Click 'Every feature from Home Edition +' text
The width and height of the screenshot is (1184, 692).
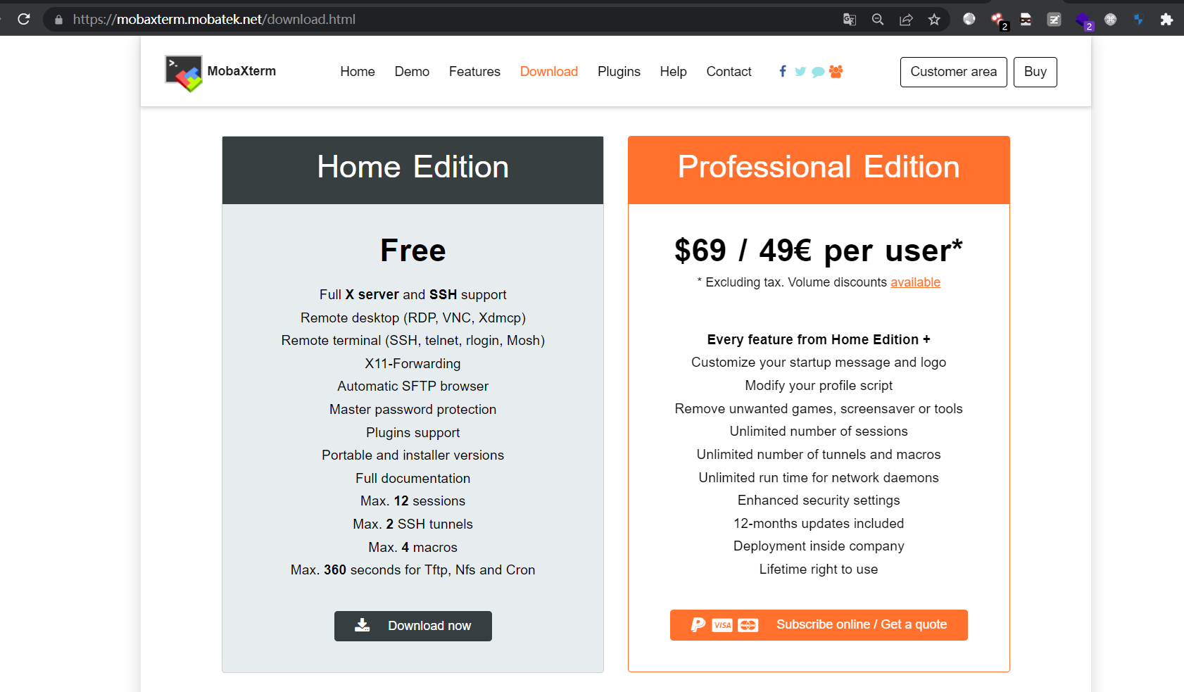coord(819,340)
